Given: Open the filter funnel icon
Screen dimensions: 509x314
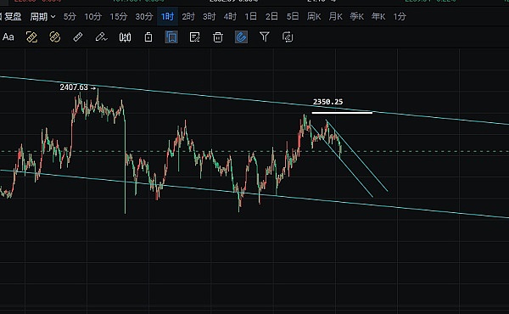Looking at the screenshot, I should point(265,36).
